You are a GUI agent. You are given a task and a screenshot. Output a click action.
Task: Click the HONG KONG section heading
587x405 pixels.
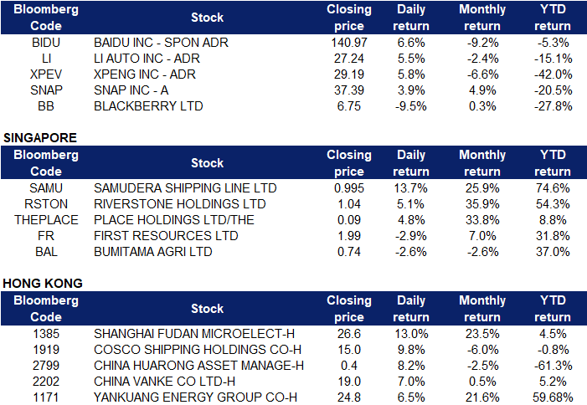point(43,283)
